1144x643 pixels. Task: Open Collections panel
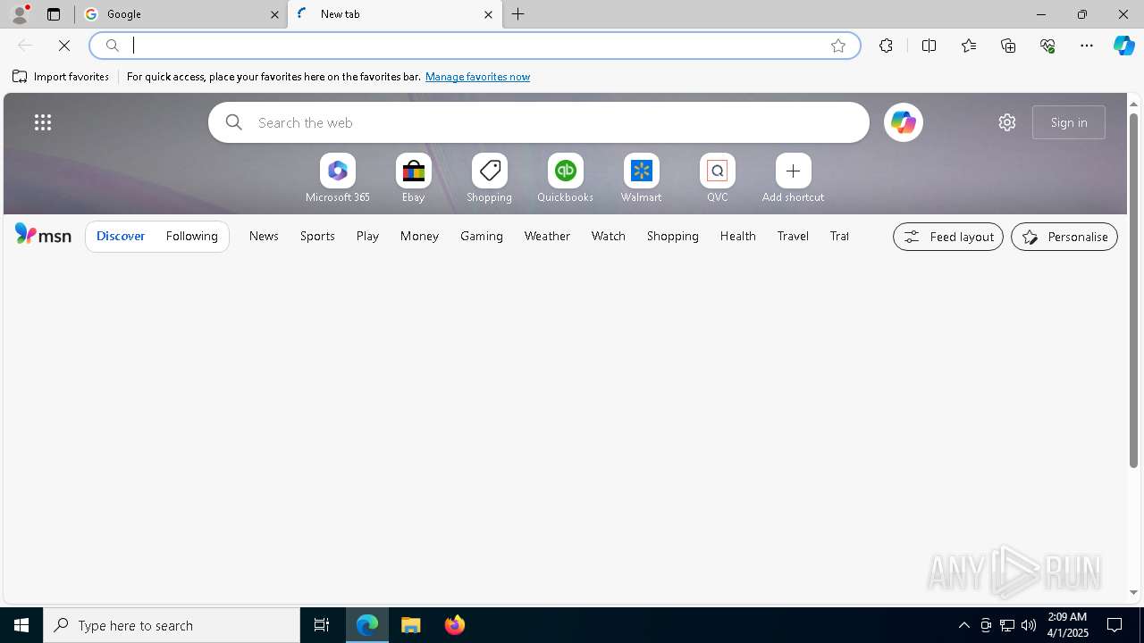click(x=1008, y=46)
